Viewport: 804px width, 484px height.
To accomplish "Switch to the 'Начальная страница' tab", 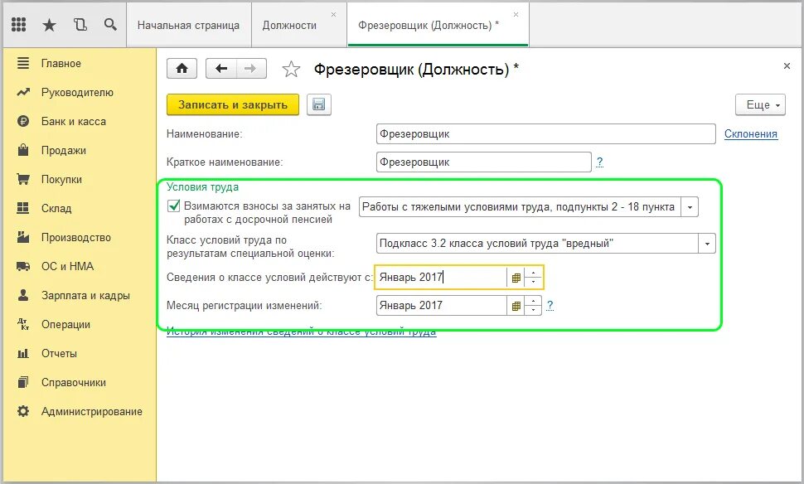I will tap(189, 25).
